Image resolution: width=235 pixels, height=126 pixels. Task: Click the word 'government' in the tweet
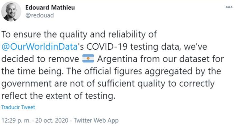[26, 84]
